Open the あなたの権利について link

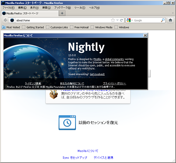point(72,83)
